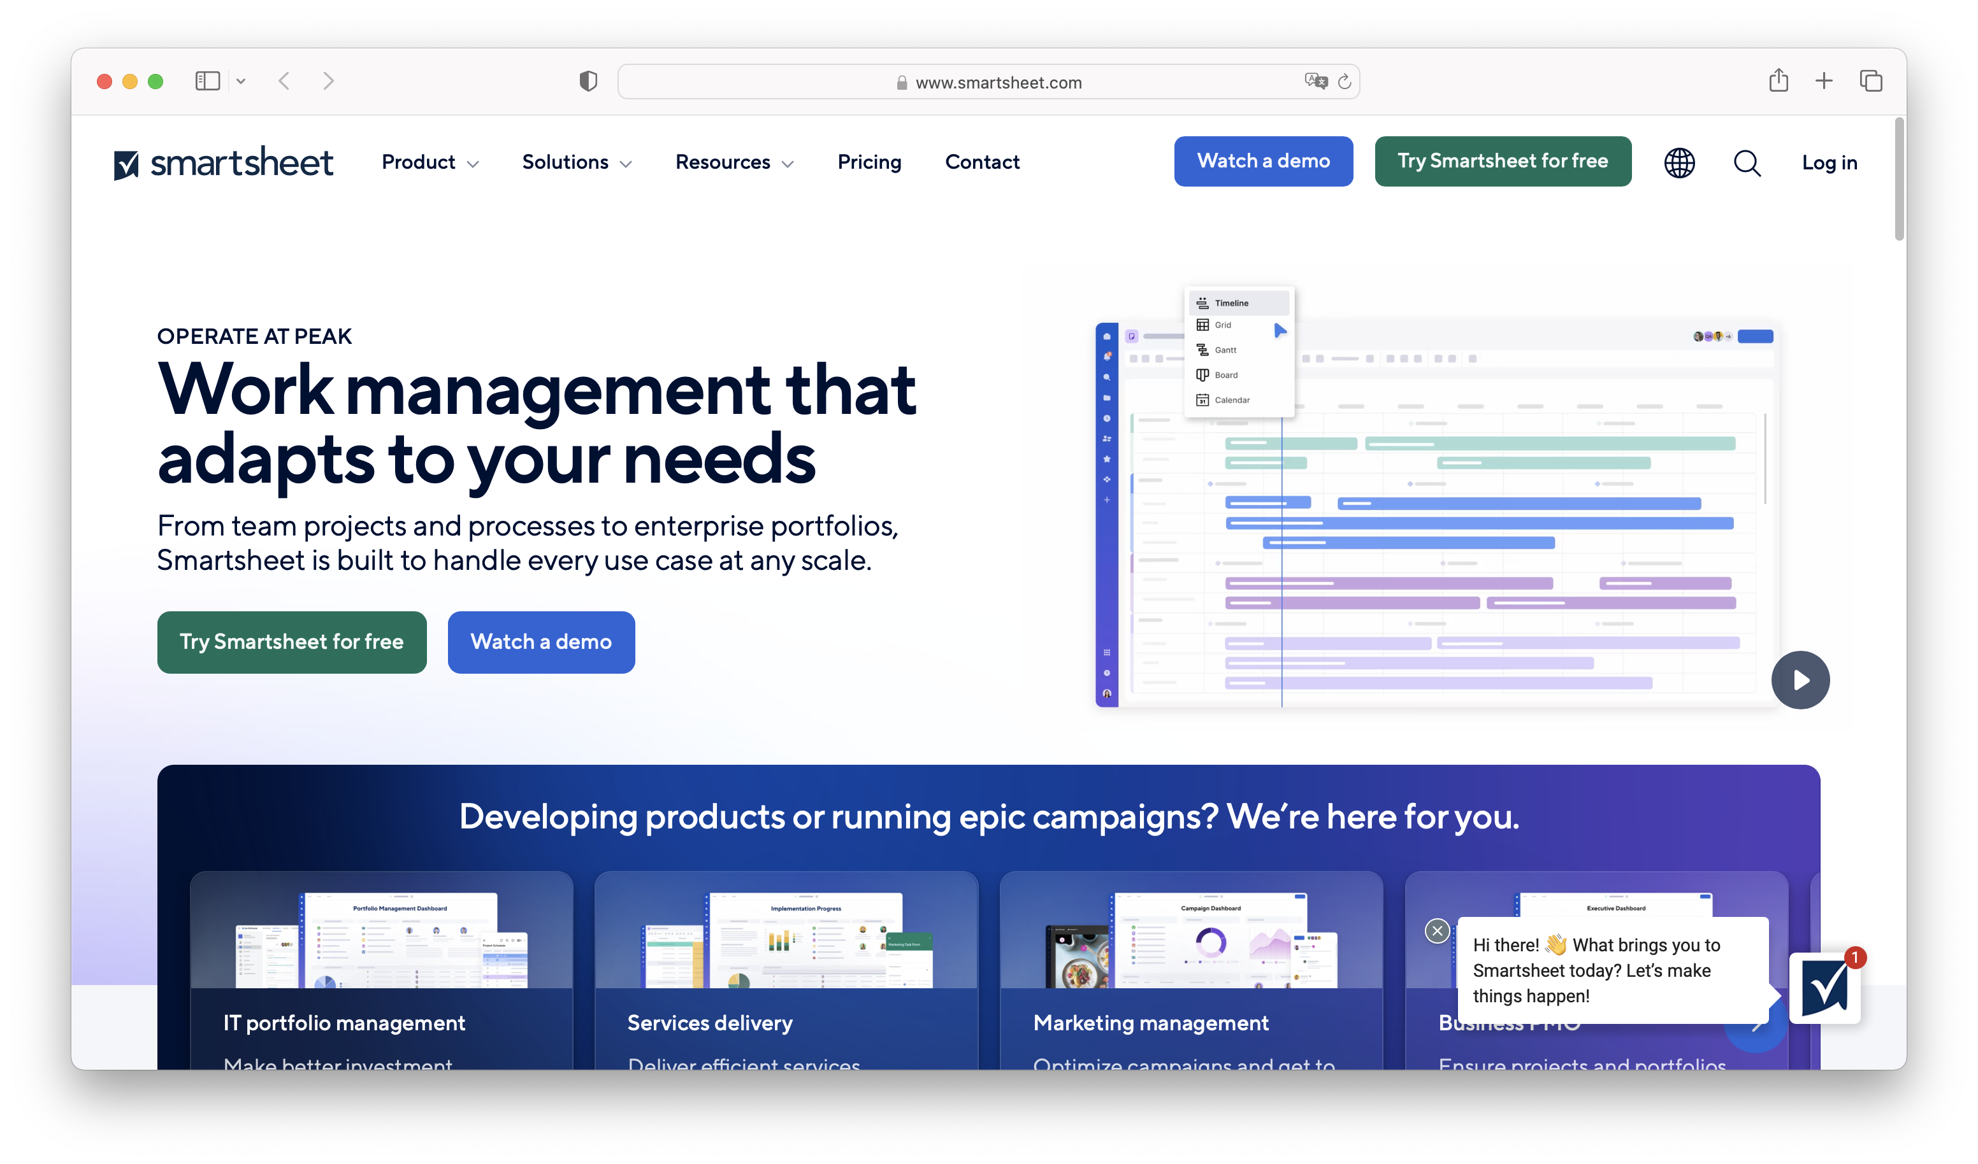Go to the Contact page
Screen dimensions: 1978x1164
(981, 162)
